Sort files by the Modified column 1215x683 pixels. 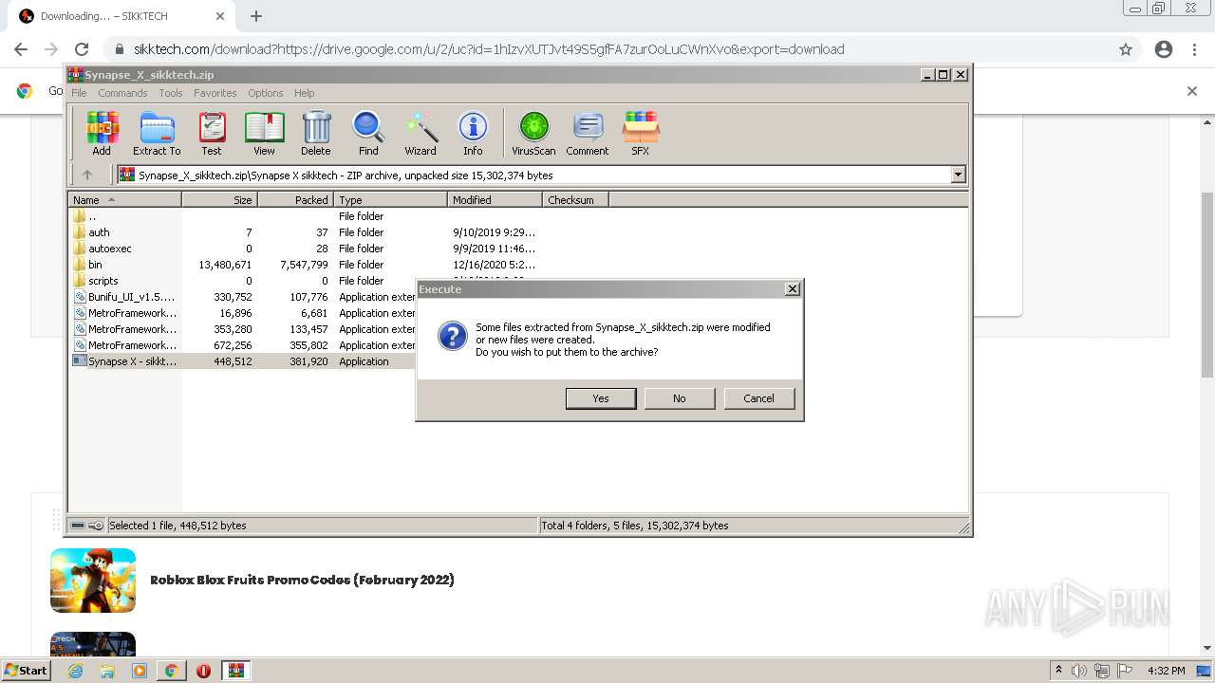pos(495,200)
